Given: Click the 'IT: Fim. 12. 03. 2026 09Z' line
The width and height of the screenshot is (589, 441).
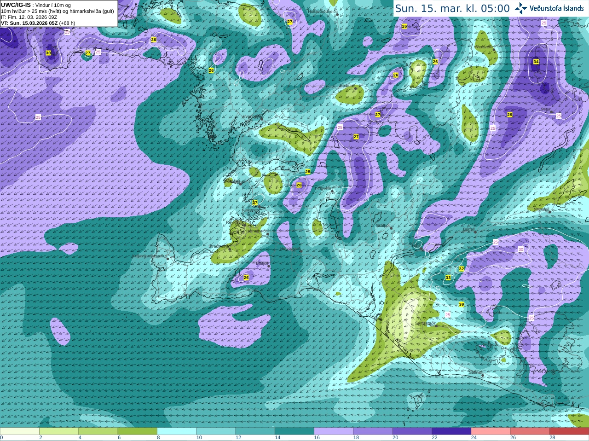Looking at the screenshot, I should 29,17.
